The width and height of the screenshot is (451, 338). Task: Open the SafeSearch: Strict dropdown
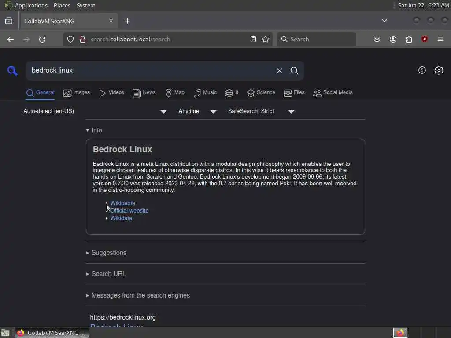(261, 111)
